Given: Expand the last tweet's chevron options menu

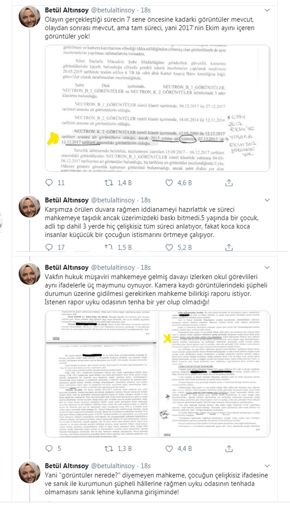Looking at the screenshot, I should coord(267,466).
